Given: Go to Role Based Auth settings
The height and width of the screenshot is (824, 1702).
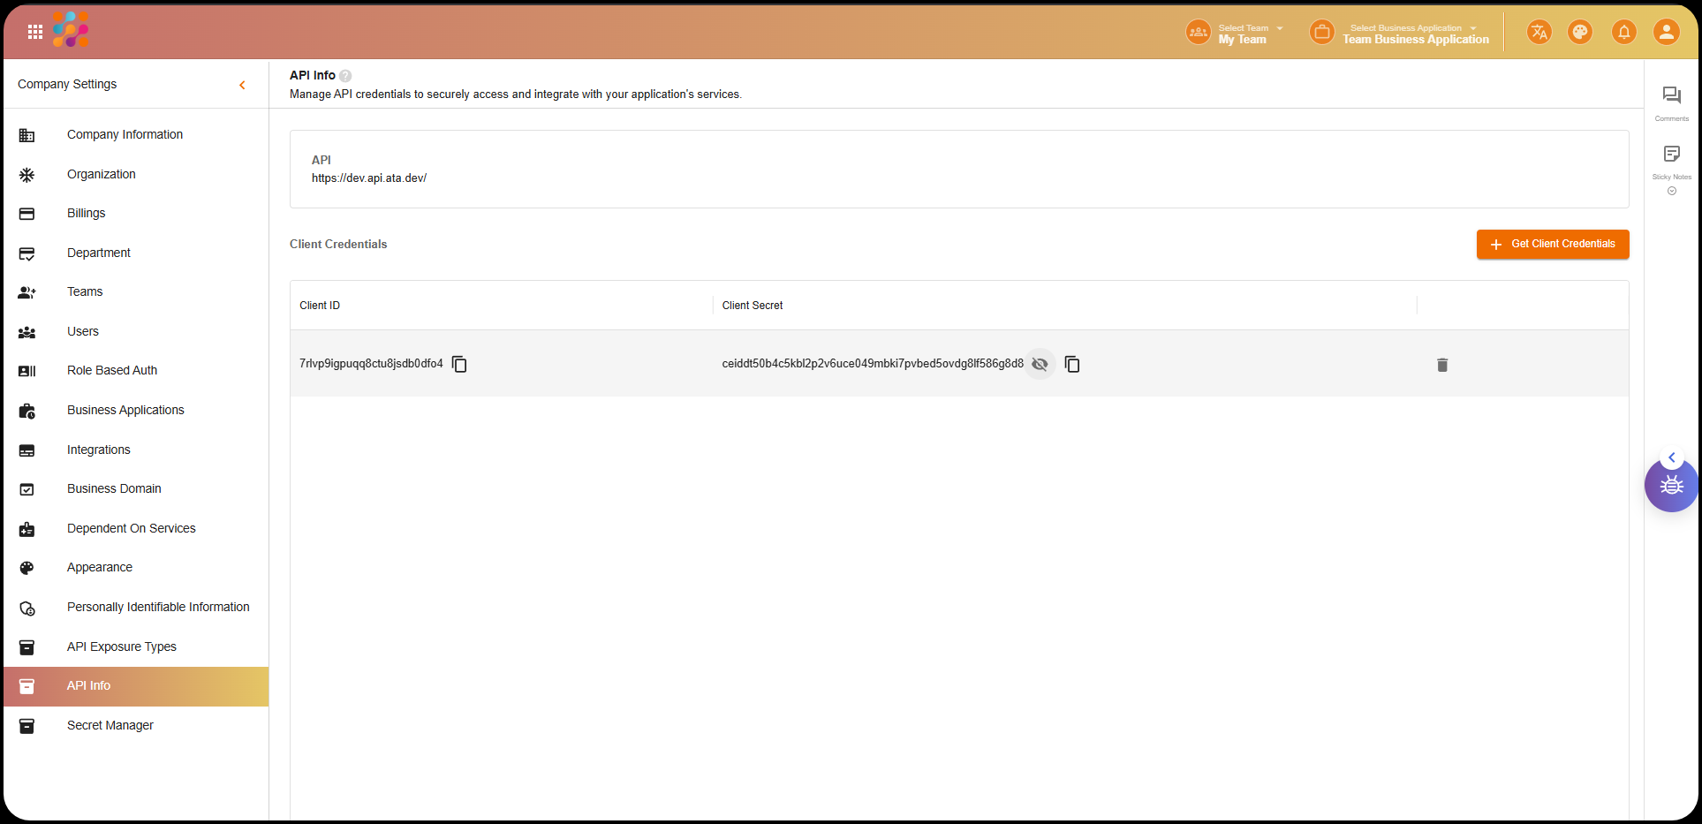Looking at the screenshot, I should click(112, 370).
